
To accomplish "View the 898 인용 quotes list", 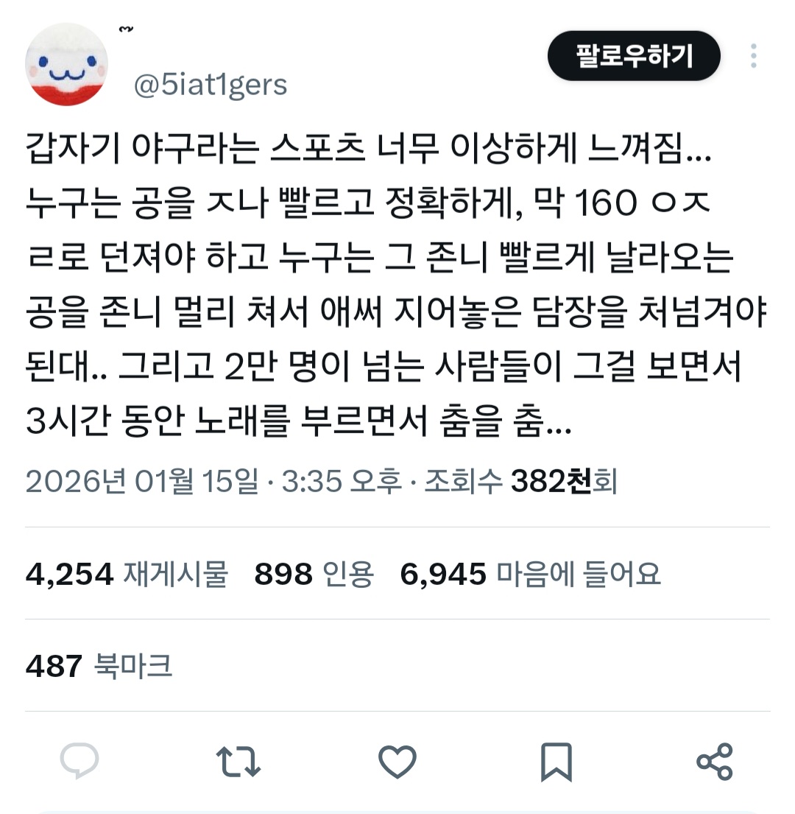I will point(314,574).
